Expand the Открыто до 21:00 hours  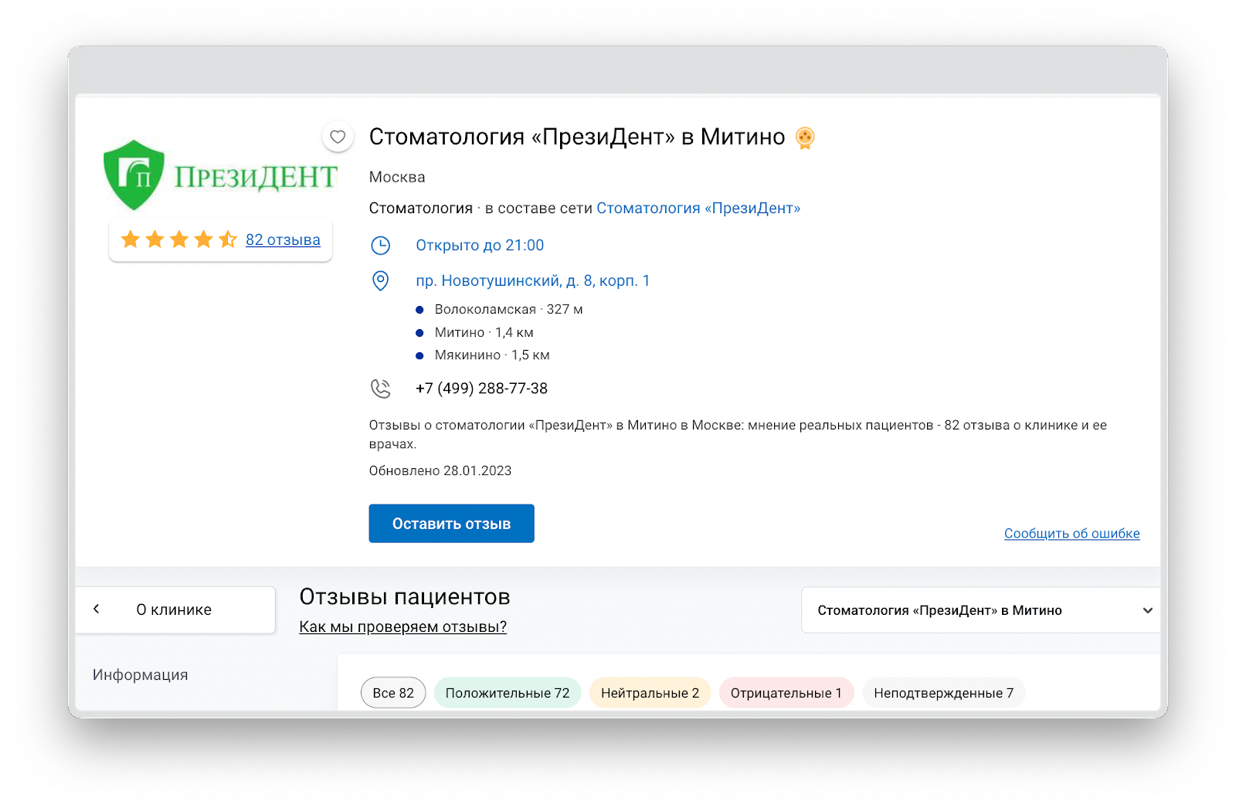tap(480, 245)
